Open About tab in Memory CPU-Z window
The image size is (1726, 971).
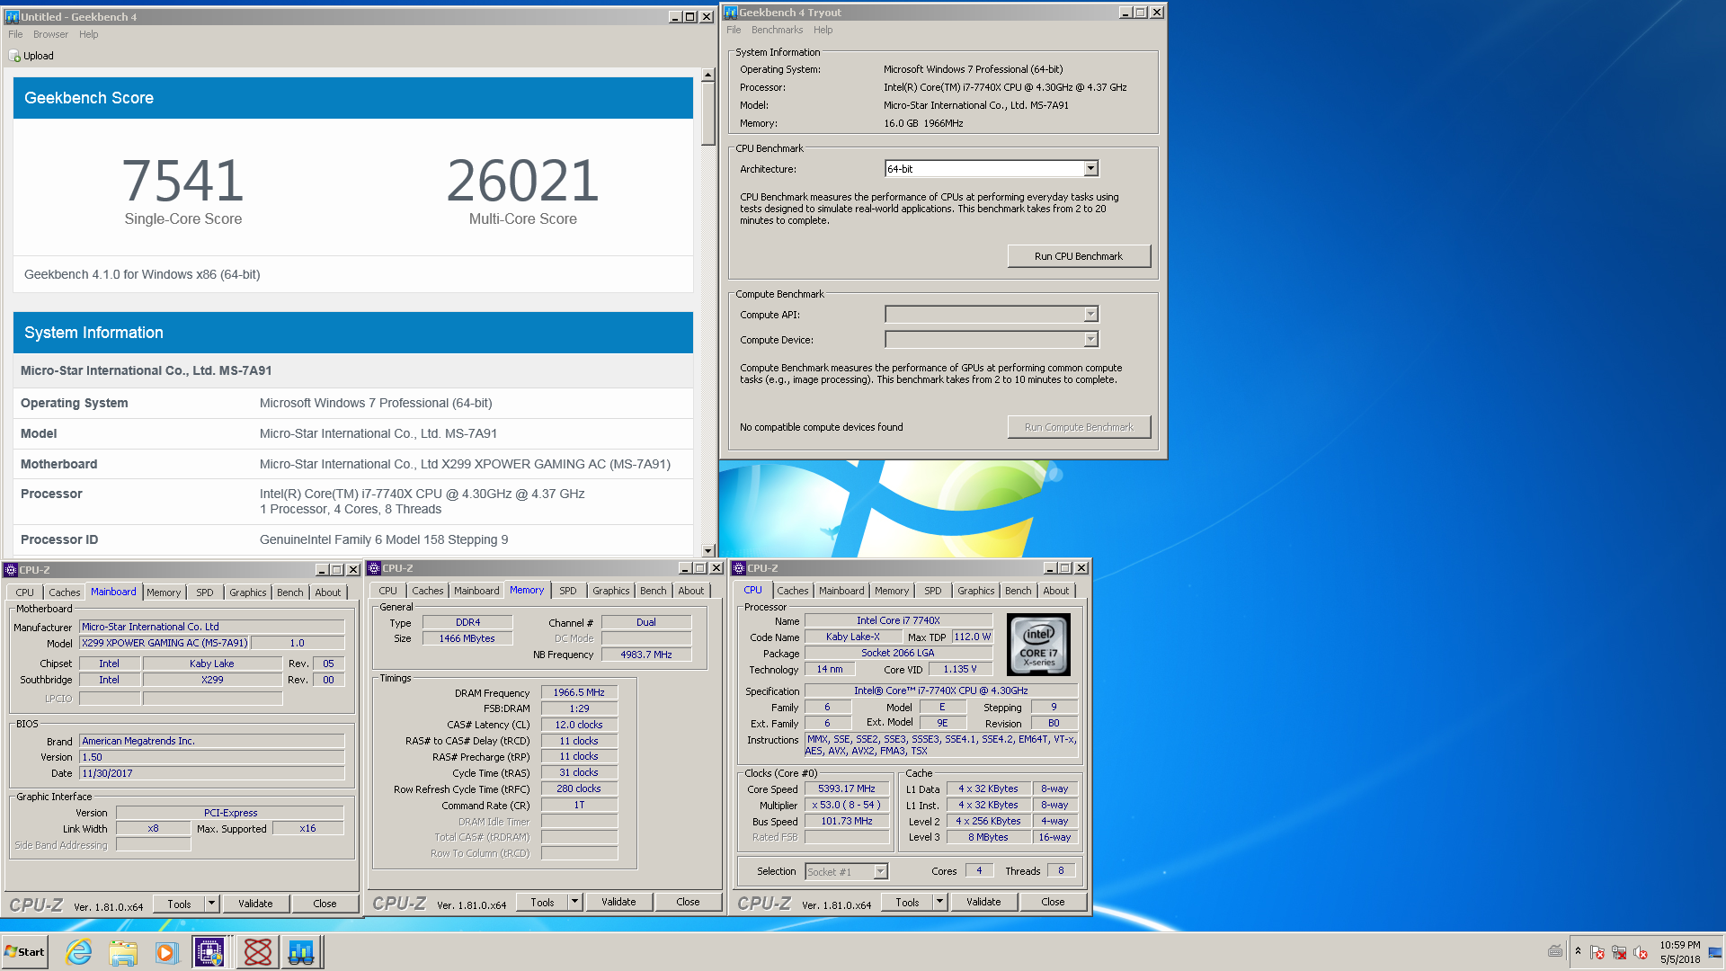click(691, 591)
